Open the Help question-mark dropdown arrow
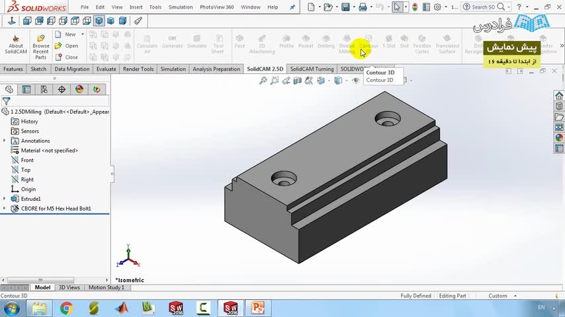Viewport: 565px width, 317px height. [x=527, y=7]
